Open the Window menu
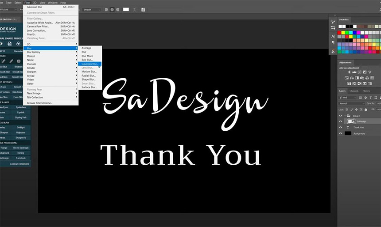The height and width of the screenshot is (227, 381). [52, 3]
